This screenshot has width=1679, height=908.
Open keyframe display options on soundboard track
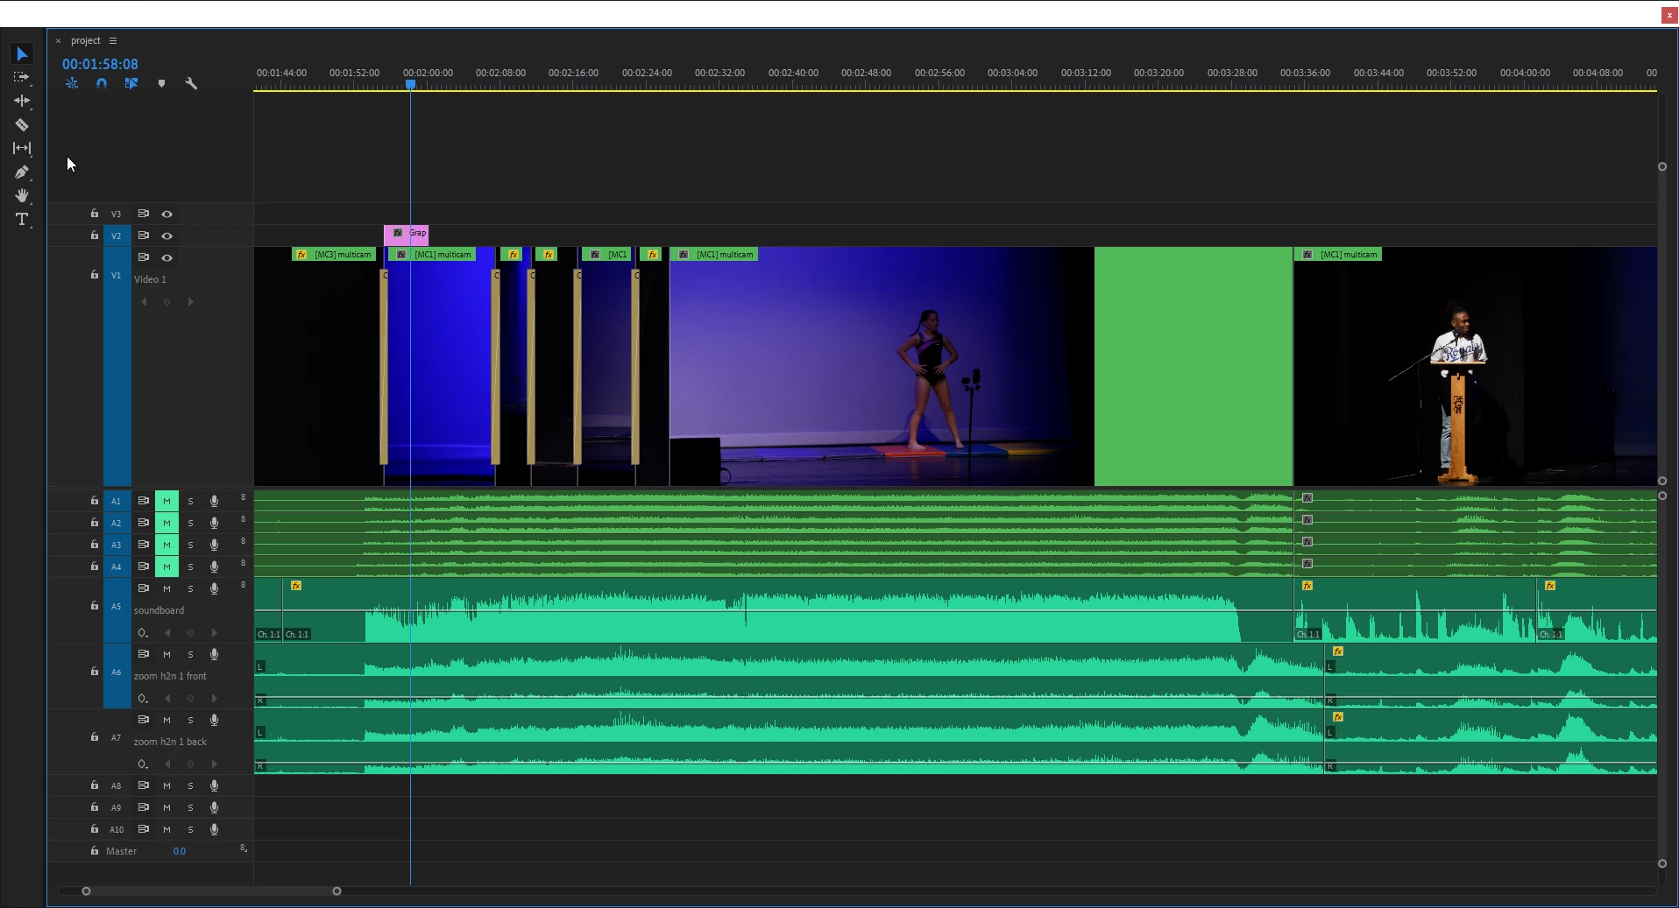(x=143, y=633)
